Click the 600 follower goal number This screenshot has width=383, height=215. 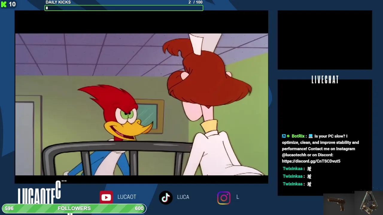(139, 208)
